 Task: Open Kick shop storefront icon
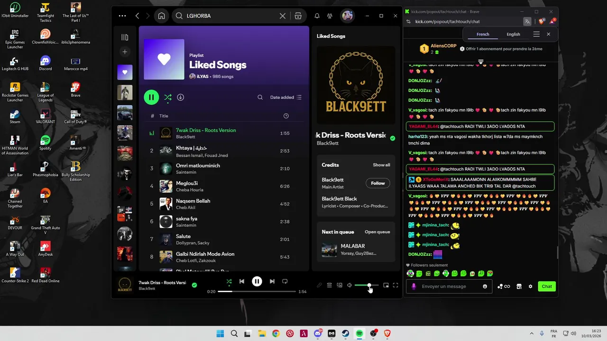(519, 286)
